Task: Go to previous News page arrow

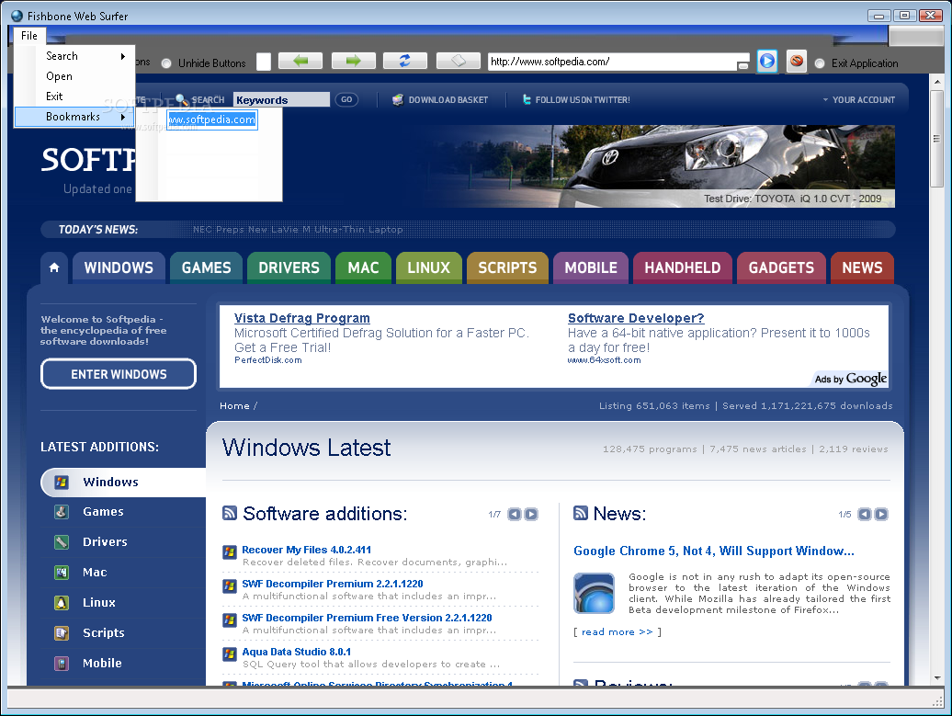Action: [x=865, y=515]
